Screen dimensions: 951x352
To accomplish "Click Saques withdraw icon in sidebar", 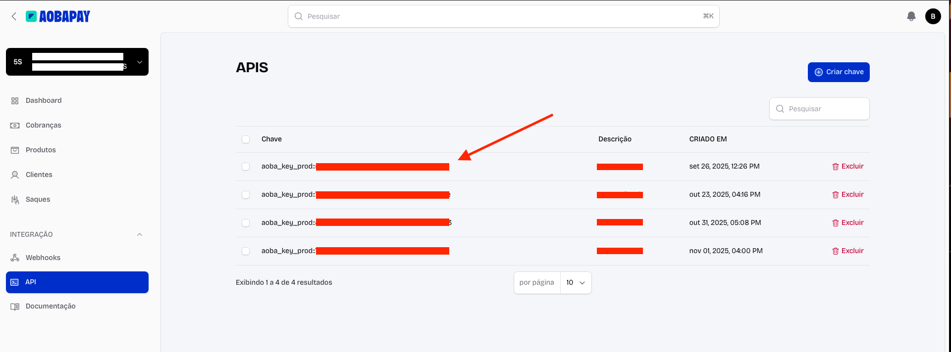I will 15,200.
